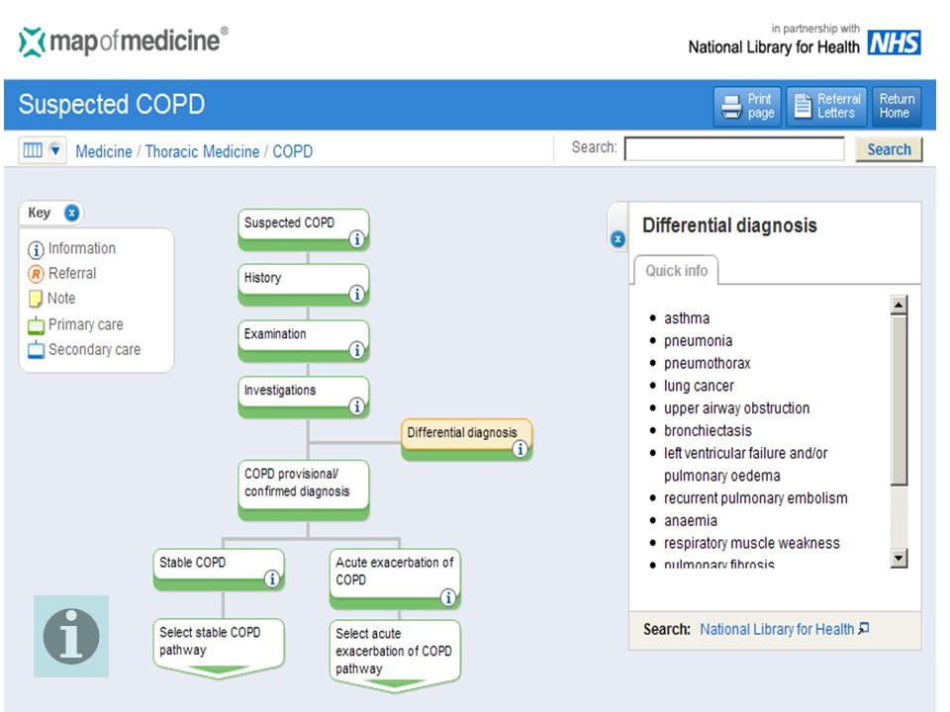This screenshot has width=950, height=712.
Task: Click the scroll down arrow in Quick info
Action: [x=899, y=558]
